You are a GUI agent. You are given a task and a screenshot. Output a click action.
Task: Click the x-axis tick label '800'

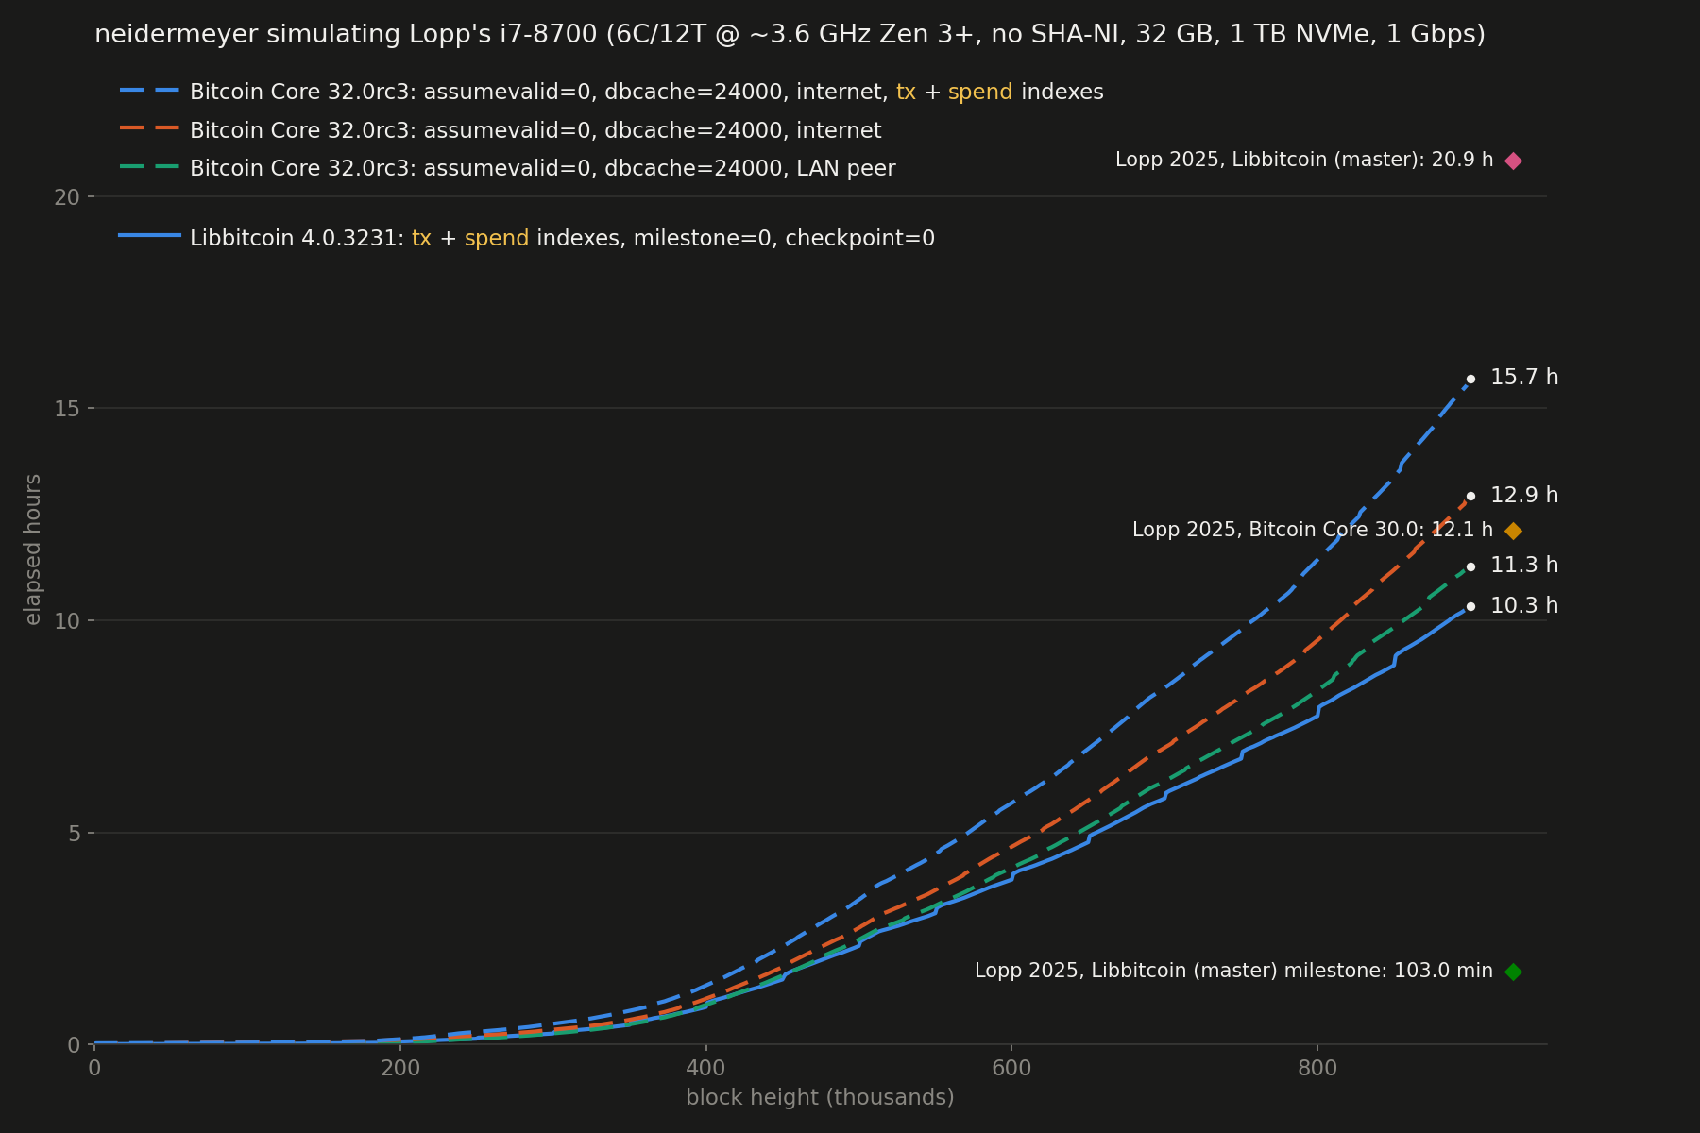(1317, 1068)
